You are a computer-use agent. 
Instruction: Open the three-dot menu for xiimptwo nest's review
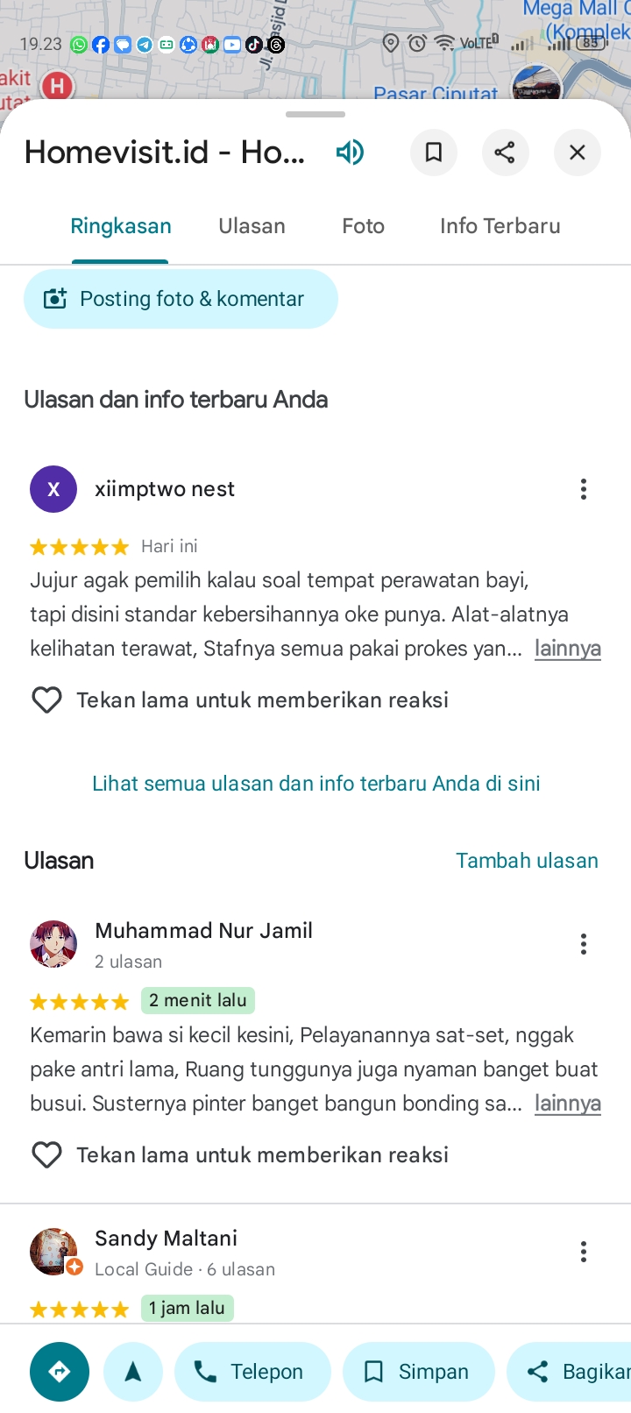[x=584, y=489]
